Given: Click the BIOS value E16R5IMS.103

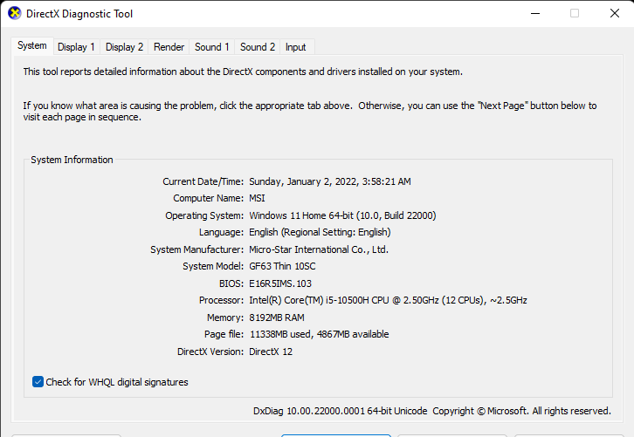Looking at the screenshot, I should (280, 283).
